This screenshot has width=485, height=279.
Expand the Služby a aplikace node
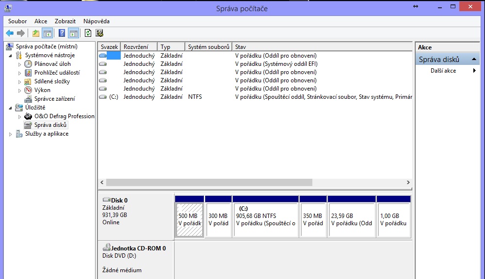coord(11,134)
